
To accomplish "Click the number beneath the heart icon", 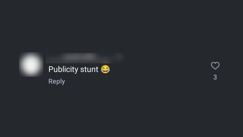I will [x=215, y=77].
